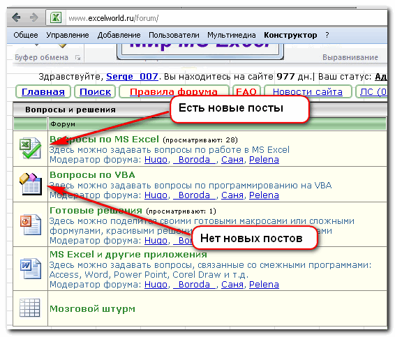This screenshot has height=337, width=395.
Task: Open the Мозговой штурм forum
Action: [92, 308]
